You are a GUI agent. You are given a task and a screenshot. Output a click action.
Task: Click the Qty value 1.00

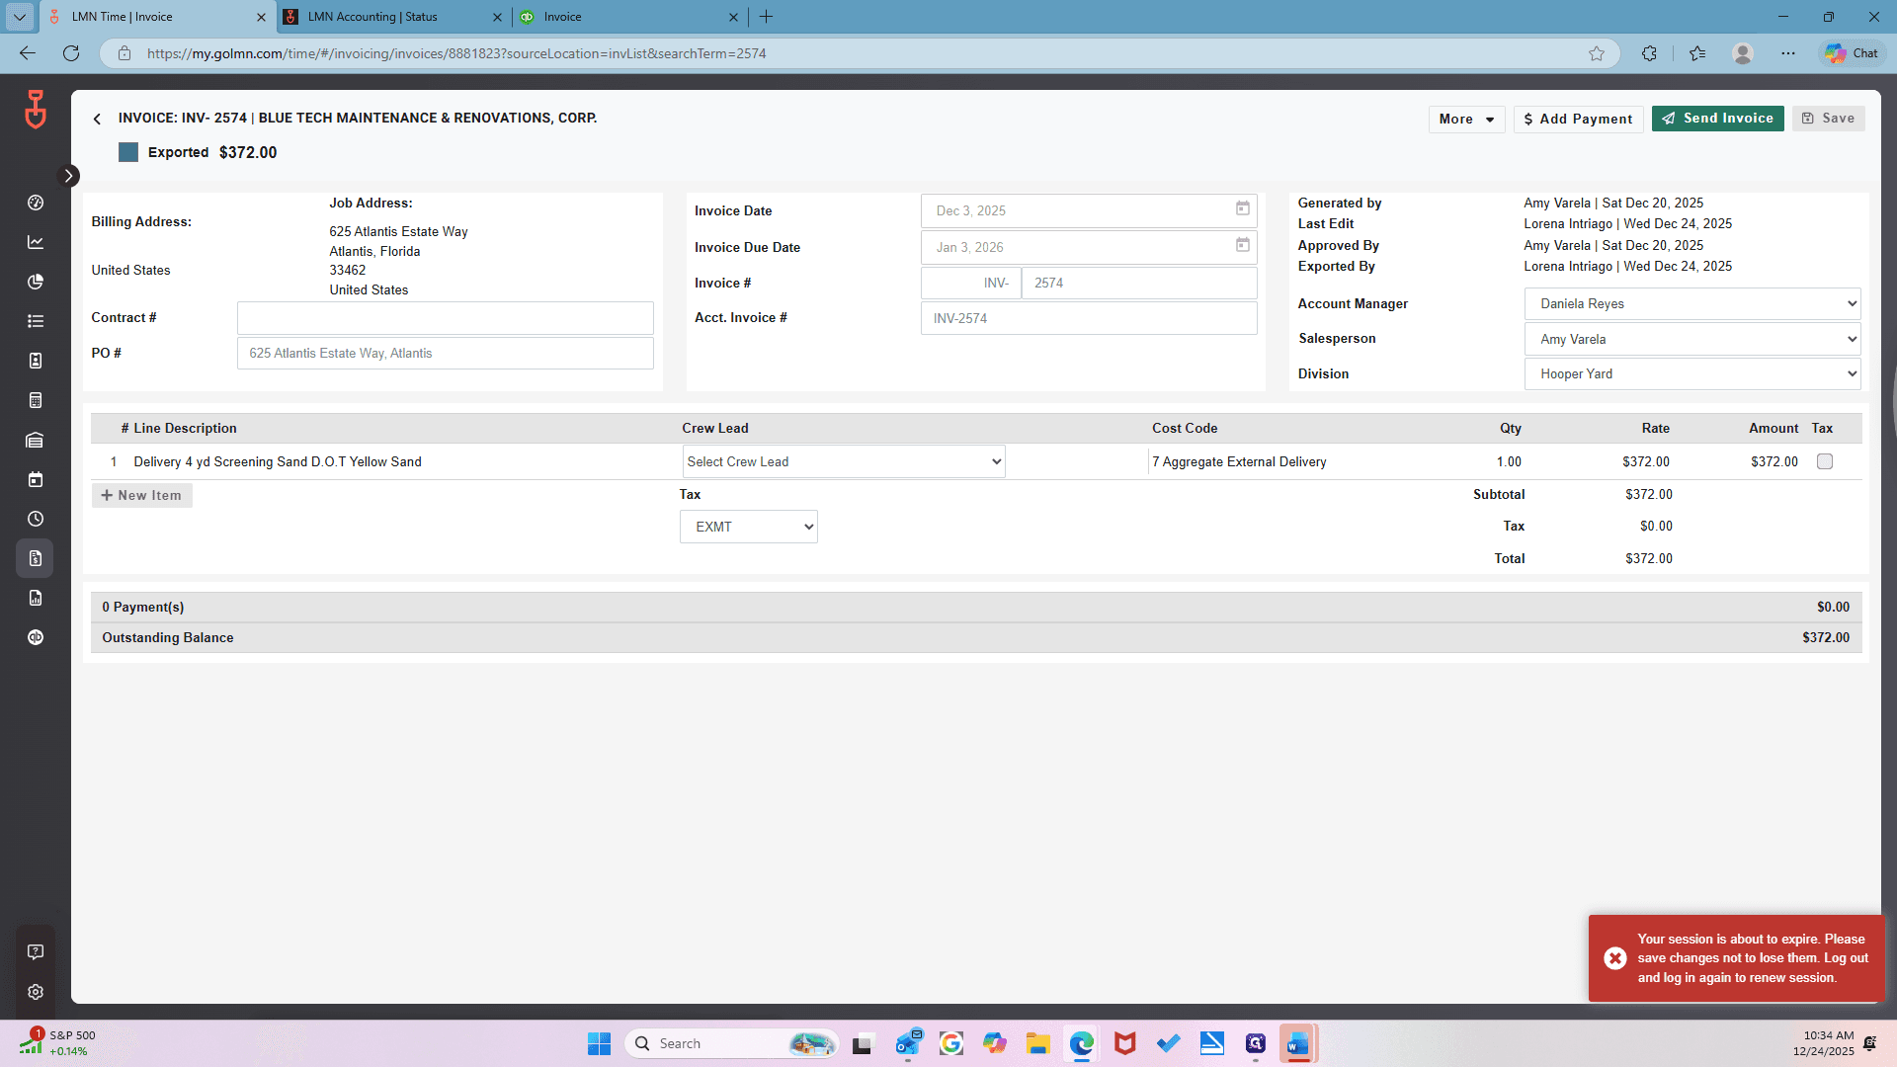pyautogui.click(x=1509, y=461)
